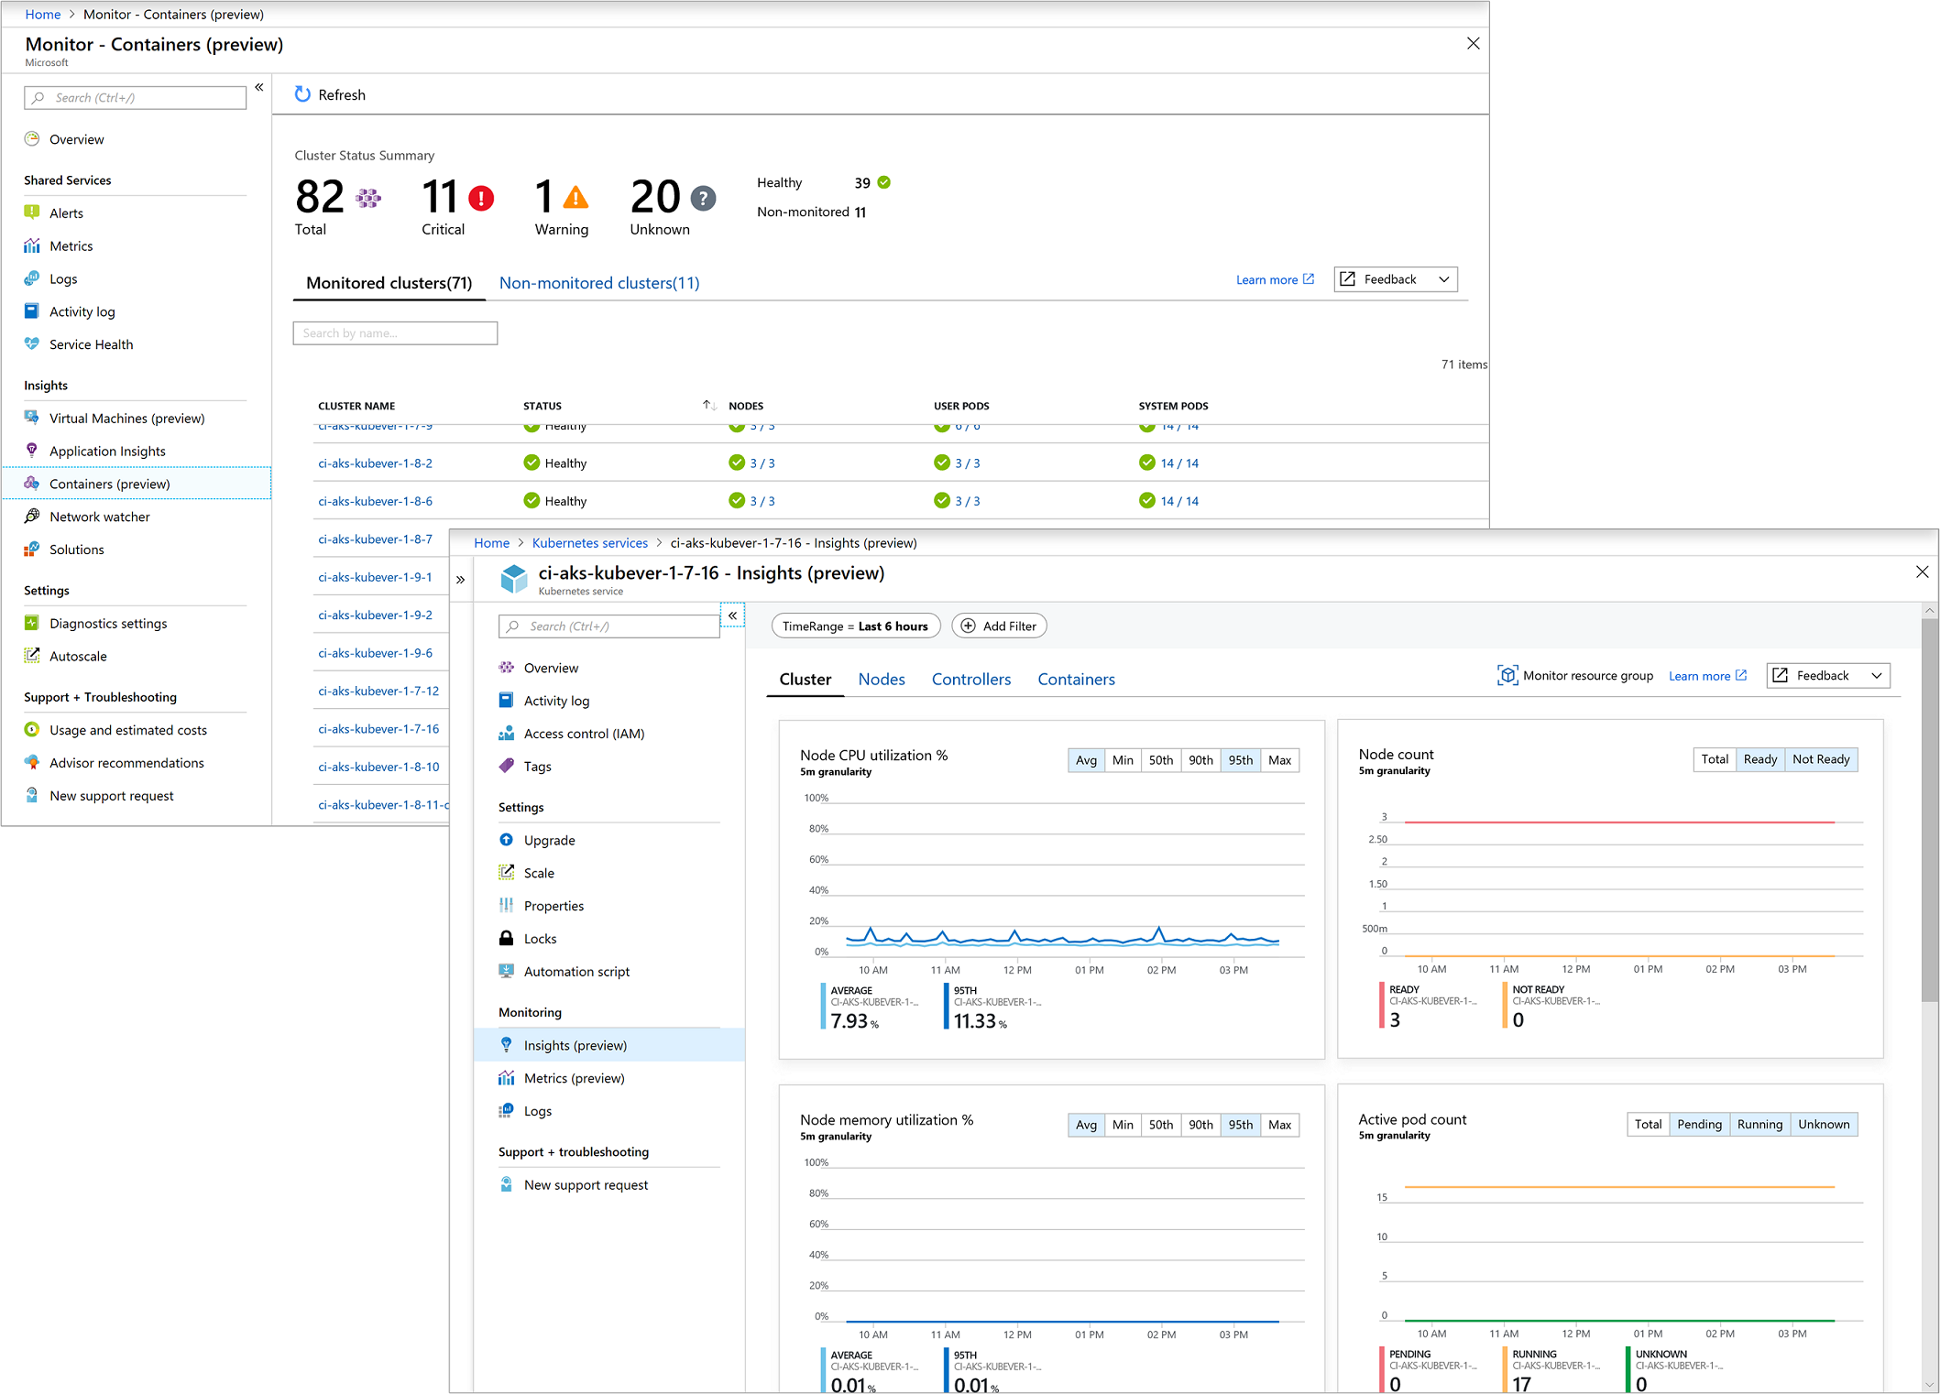Click the Alerts icon in Shared Services
The height and width of the screenshot is (1394, 1940).
(x=32, y=212)
